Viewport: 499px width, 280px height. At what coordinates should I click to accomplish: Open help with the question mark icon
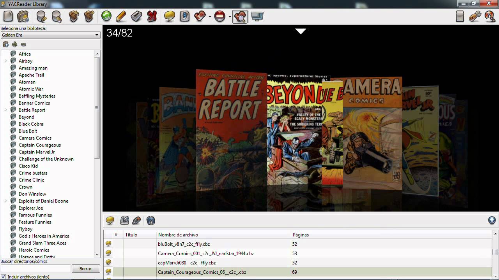[x=490, y=16]
